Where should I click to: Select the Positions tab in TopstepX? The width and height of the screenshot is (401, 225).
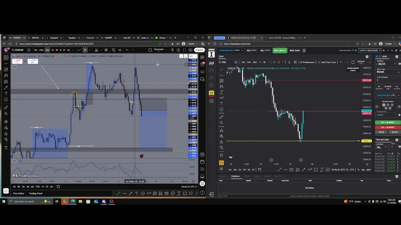click(235, 176)
